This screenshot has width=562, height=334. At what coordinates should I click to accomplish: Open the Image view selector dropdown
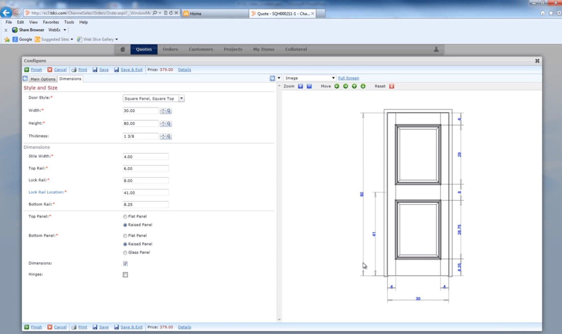click(x=333, y=78)
